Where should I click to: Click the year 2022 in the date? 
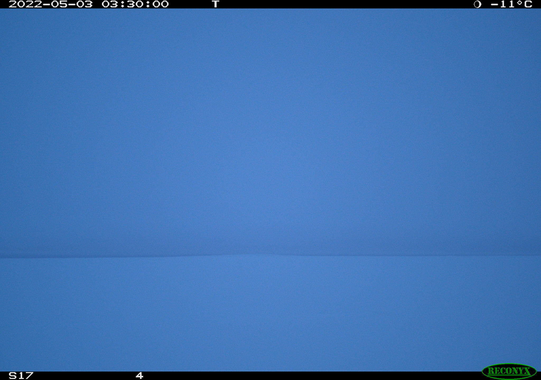[x=25, y=4]
